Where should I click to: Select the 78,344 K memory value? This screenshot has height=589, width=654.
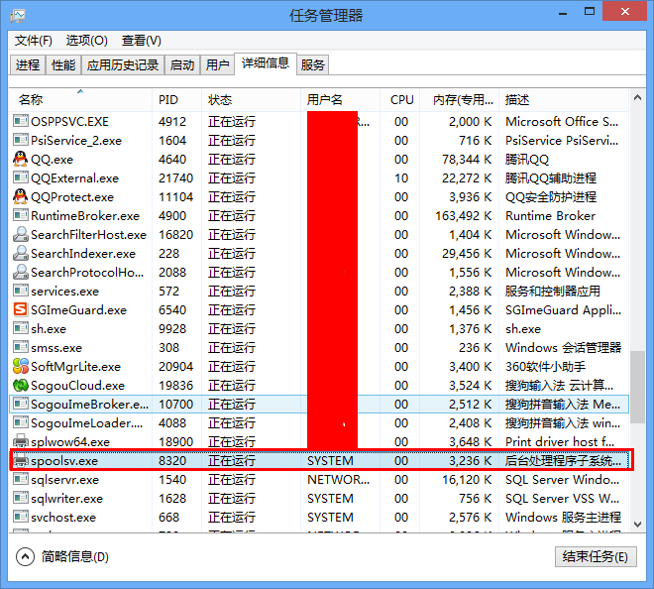(467, 160)
